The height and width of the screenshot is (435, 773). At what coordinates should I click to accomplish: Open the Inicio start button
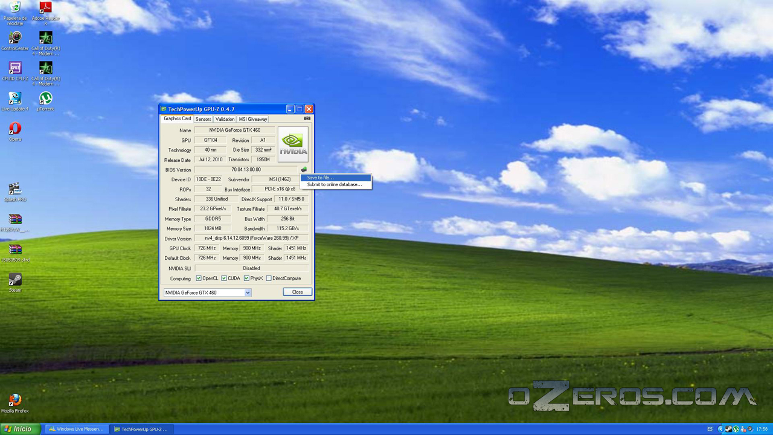[x=20, y=429]
